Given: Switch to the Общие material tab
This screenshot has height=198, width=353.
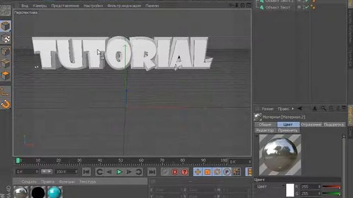Looking at the screenshot, I should (x=265, y=125).
